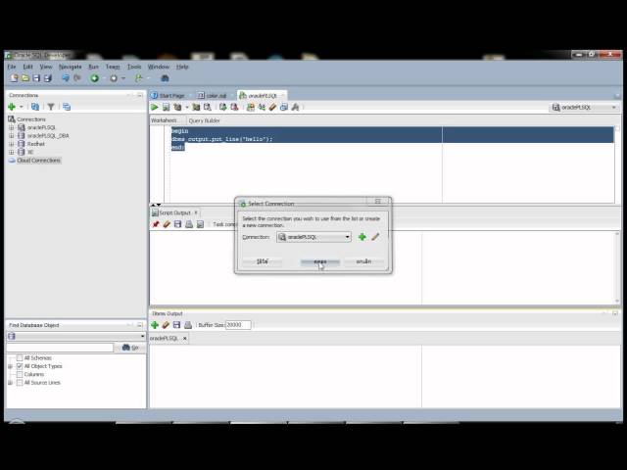
Task: Click the Save icon in Script Output toolbar
Action: coord(178,224)
